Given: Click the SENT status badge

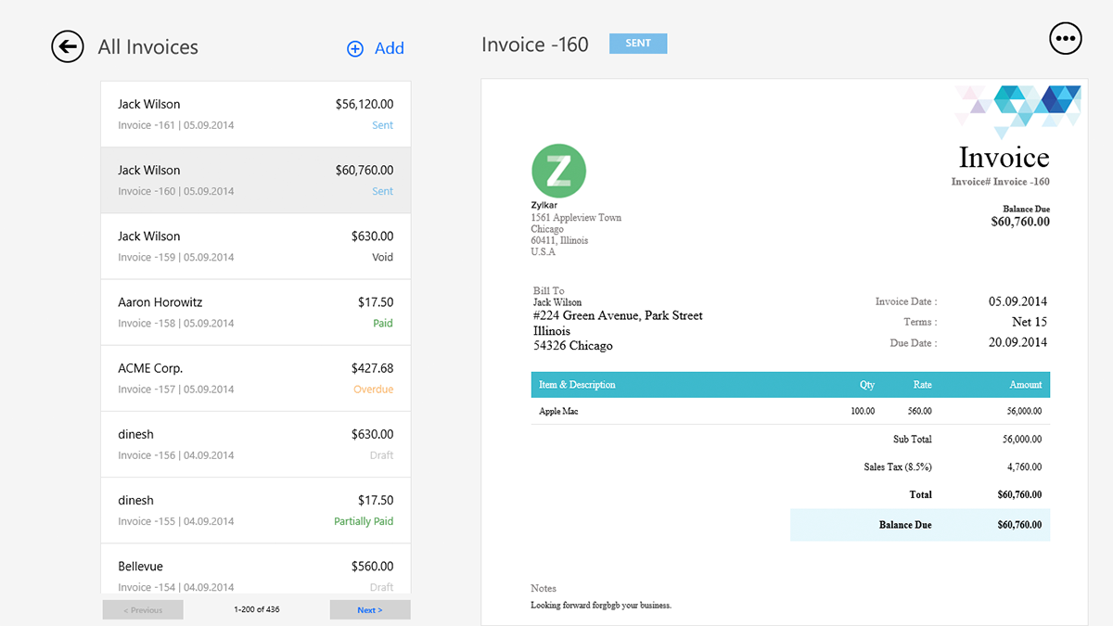Looking at the screenshot, I should pyautogui.click(x=638, y=44).
